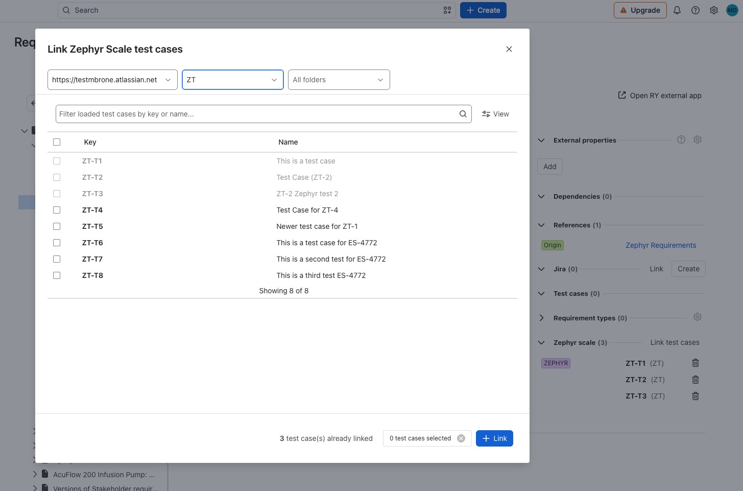Click the Link button to link test cases

[x=494, y=438]
